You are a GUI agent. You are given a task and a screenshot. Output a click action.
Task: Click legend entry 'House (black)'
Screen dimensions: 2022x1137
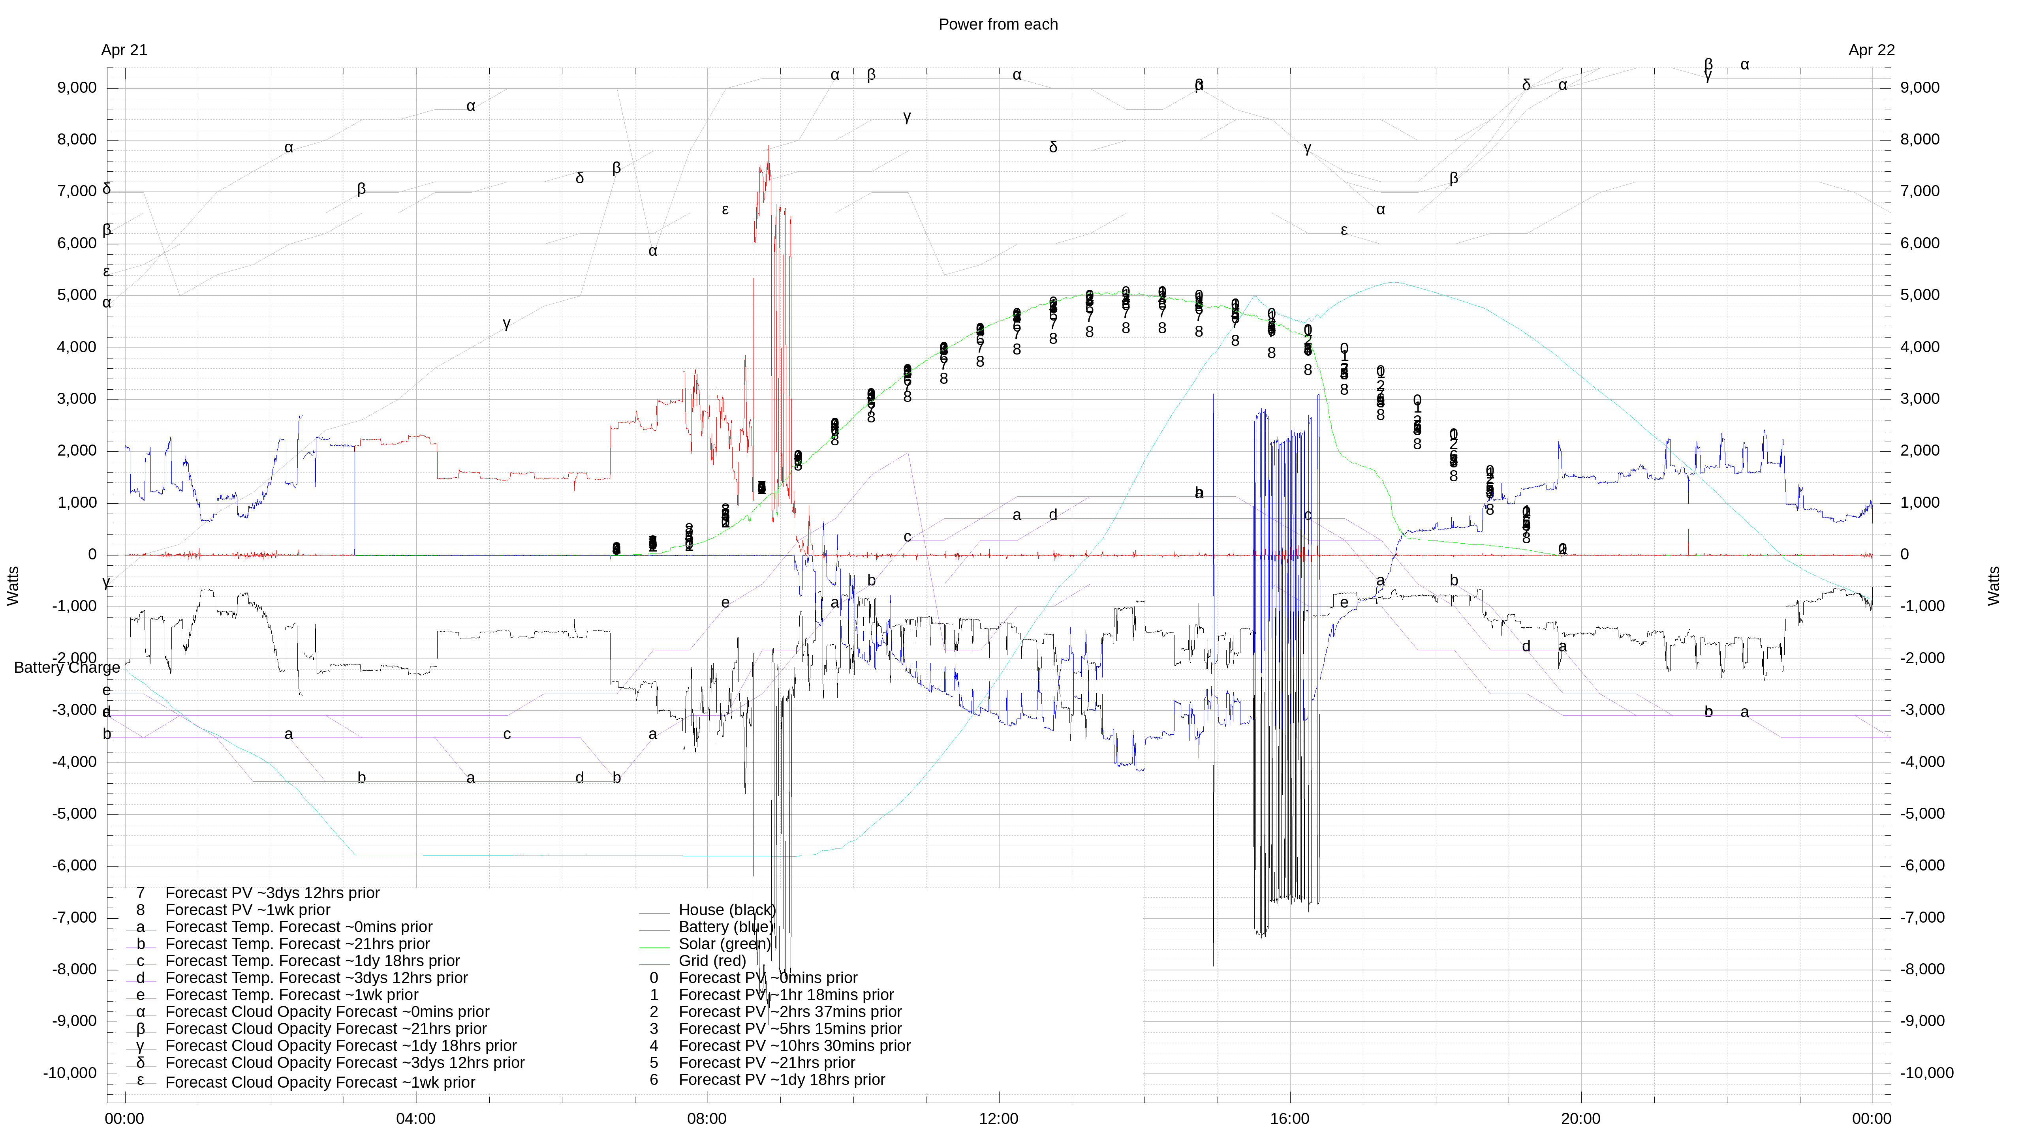coord(727,910)
